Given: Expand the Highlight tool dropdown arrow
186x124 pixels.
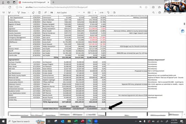Looking at the screenshot, I should pyautogui.click(x=13, y=13).
